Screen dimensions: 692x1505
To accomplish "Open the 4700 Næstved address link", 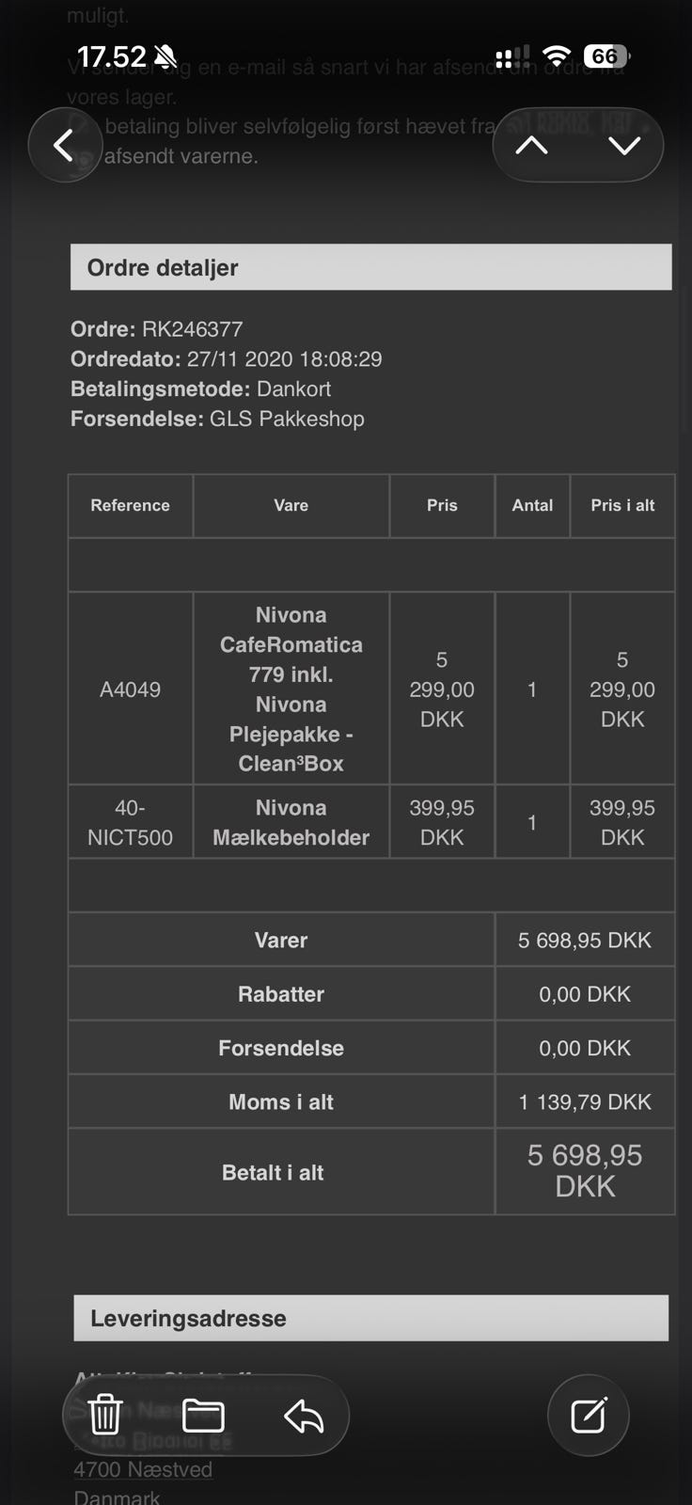I will point(143,1469).
